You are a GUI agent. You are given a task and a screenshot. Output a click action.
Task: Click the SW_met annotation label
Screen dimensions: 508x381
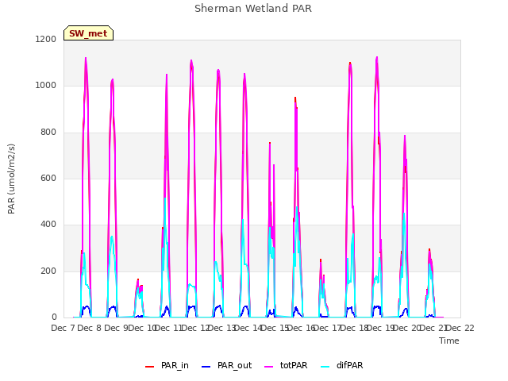coord(88,33)
